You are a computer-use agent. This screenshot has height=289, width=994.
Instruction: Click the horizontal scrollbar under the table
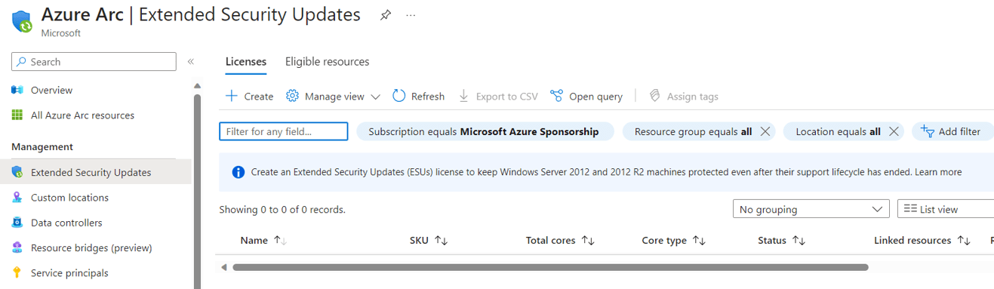[550, 267]
